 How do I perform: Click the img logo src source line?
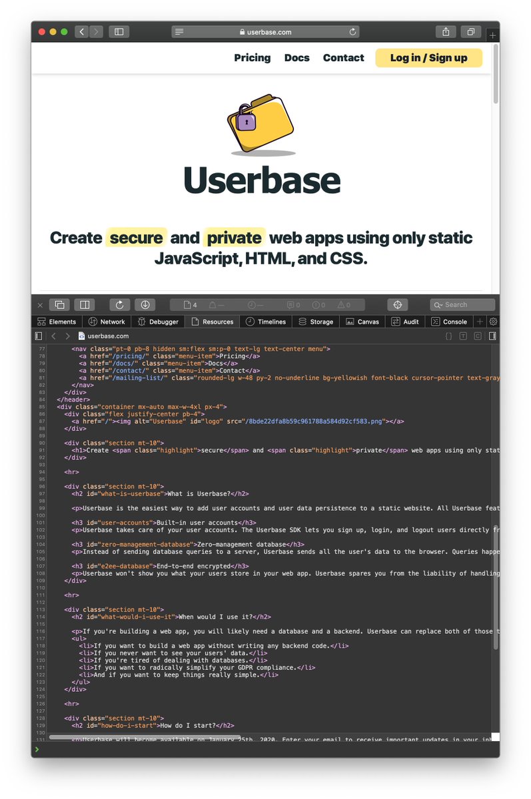coord(239,421)
